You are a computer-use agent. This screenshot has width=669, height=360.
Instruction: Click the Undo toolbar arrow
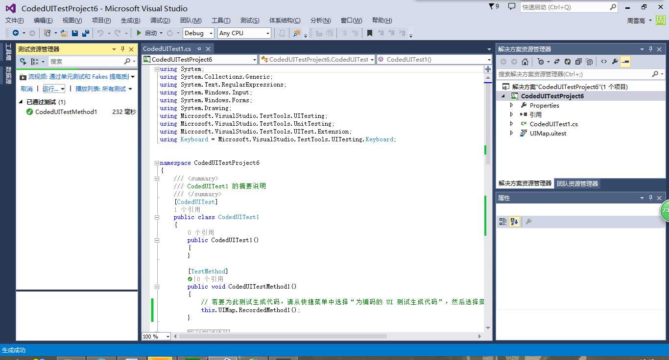[x=100, y=33]
